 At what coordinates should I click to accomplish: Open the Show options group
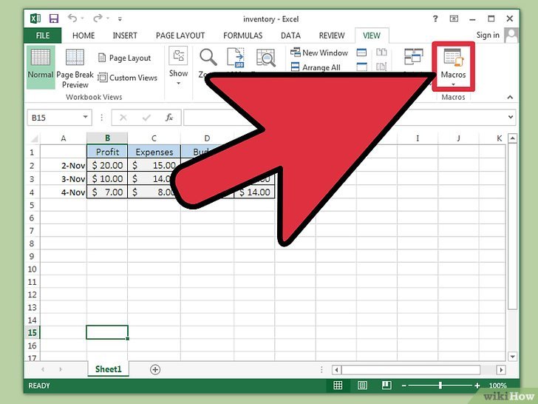pos(178,66)
